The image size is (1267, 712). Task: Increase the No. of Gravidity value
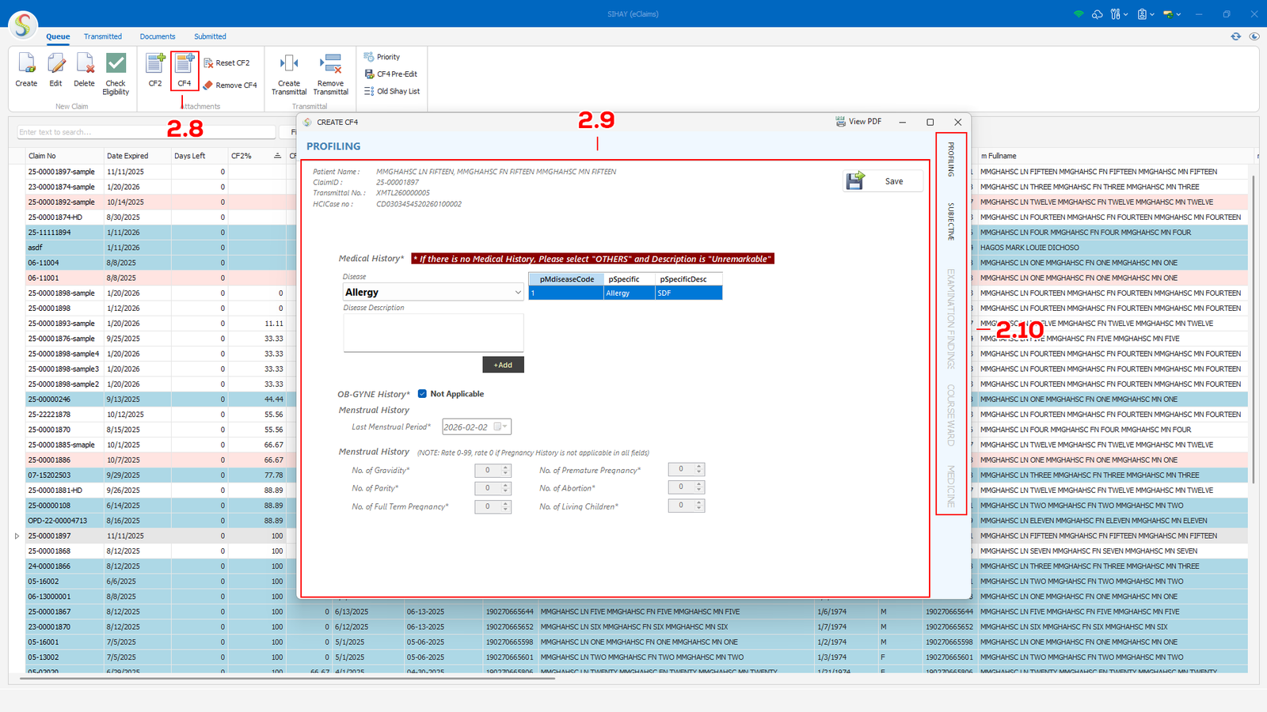[x=506, y=467]
